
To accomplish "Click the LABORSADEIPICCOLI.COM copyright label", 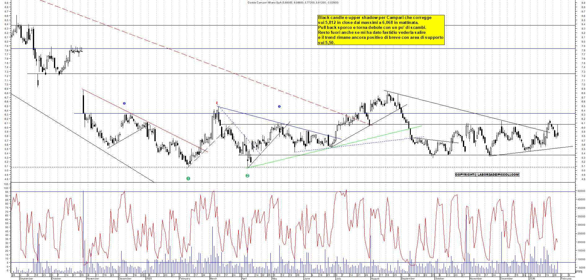I will click(x=487, y=174).
